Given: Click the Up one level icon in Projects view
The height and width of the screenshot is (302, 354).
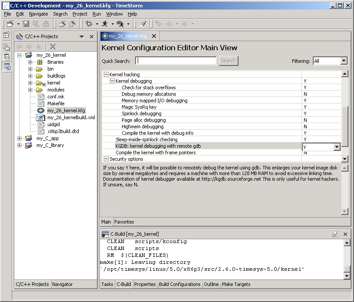Looking at the screenshot, I should click(39, 46).
